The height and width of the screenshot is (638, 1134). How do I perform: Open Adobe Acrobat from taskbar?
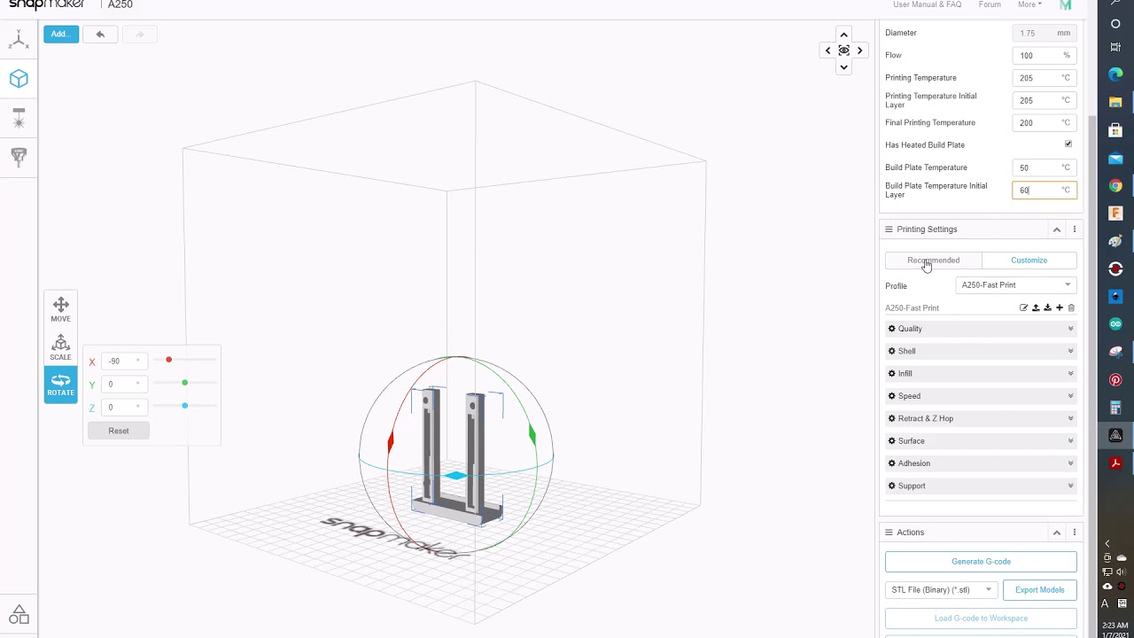(1115, 463)
